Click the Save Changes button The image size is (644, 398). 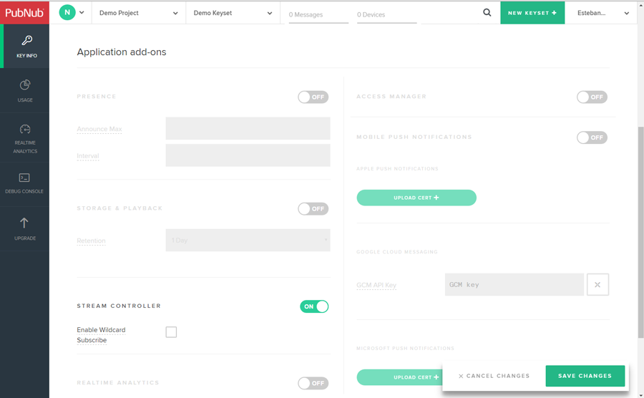(585, 376)
